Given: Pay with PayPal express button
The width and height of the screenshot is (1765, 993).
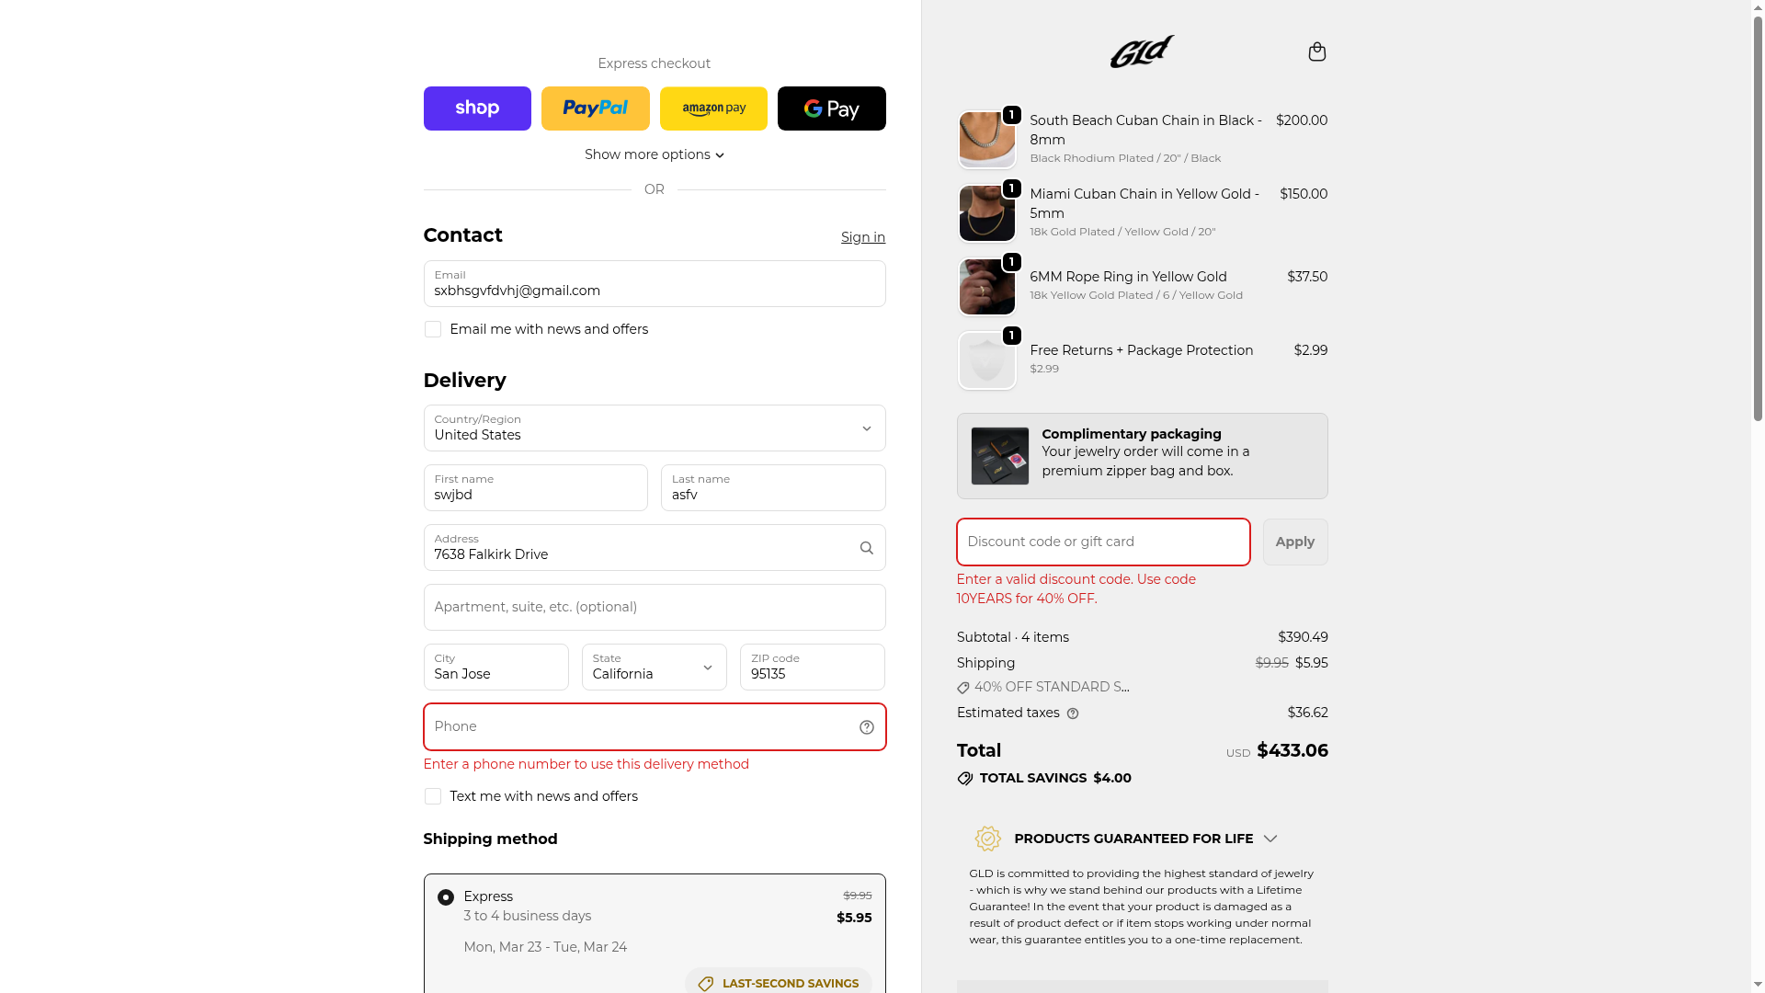Looking at the screenshot, I should [595, 108].
